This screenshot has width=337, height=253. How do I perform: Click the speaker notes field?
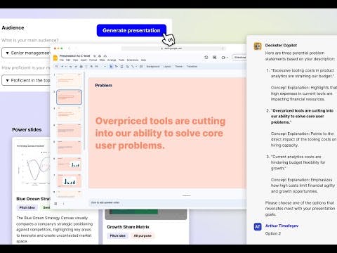167,202
